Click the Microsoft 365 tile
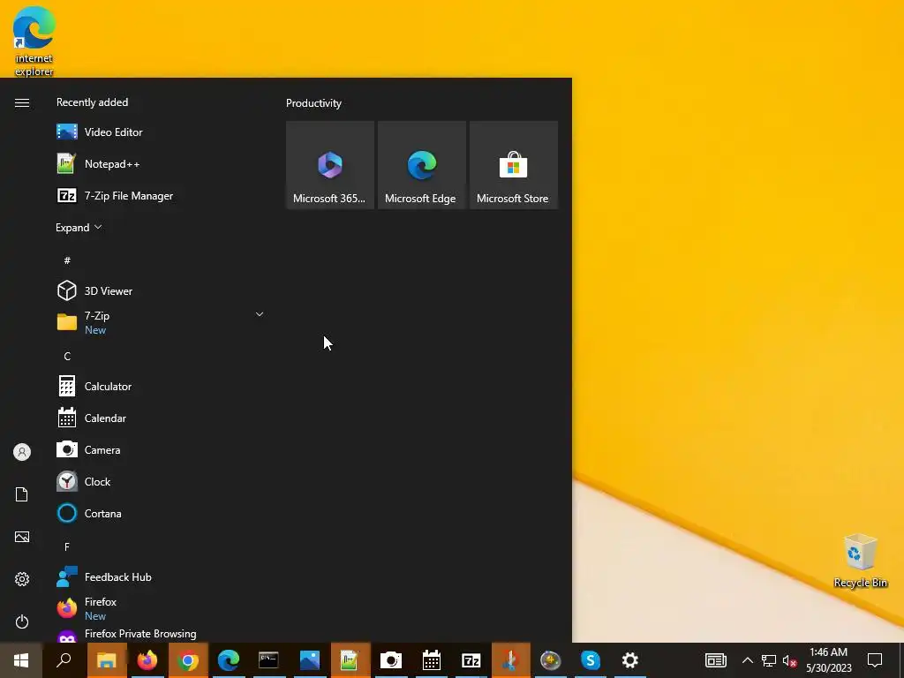 click(330, 165)
